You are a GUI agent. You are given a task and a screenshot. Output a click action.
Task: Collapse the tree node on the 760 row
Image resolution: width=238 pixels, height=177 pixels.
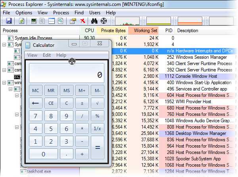17,114
